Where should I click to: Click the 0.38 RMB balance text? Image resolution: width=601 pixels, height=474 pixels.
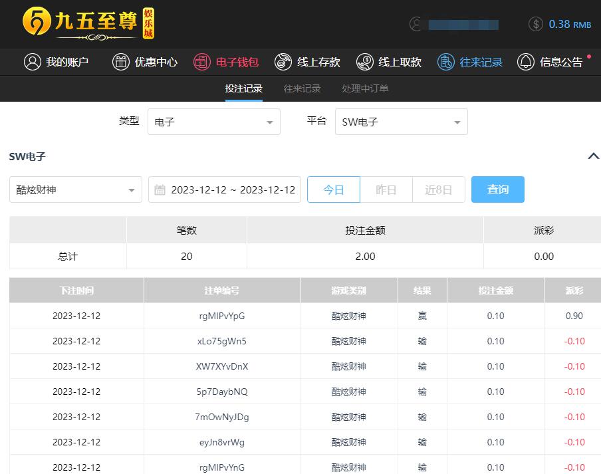[x=570, y=24]
